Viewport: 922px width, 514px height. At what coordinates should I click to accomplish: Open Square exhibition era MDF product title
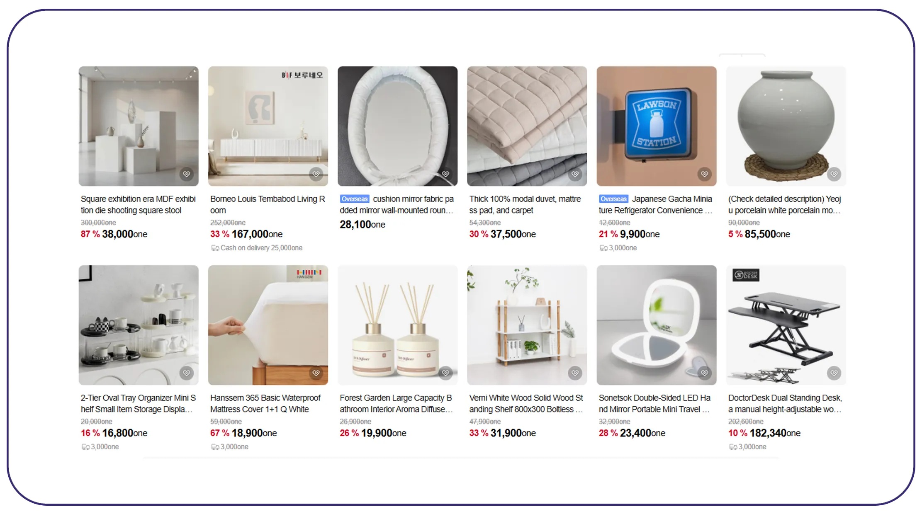coord(138,205)
